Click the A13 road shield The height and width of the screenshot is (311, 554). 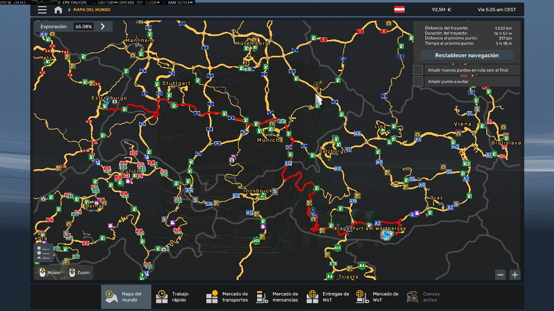[x=250, y=213]
